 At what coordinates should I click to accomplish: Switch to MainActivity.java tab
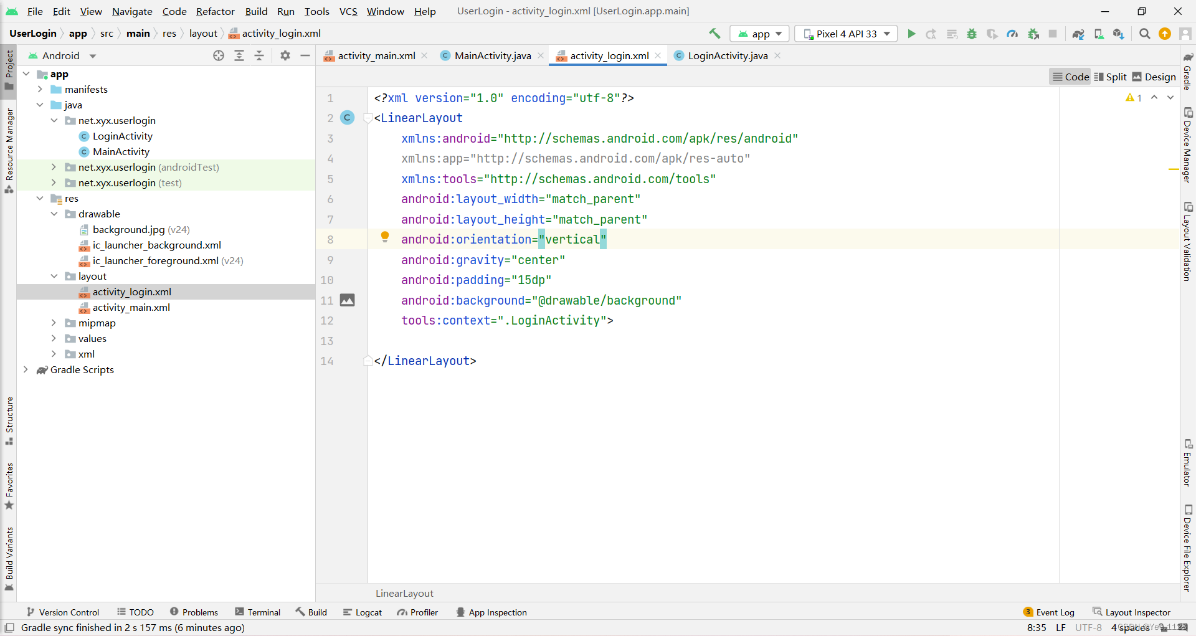pyautogui.click(x=492, y=55)
